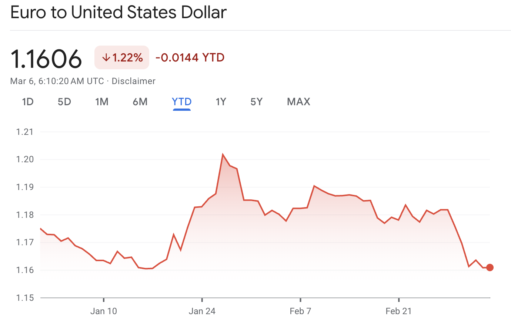The height and width of the screenshot is (326, 511).
Task: Click the Feb 21 axis label
Action: [398, 311]
